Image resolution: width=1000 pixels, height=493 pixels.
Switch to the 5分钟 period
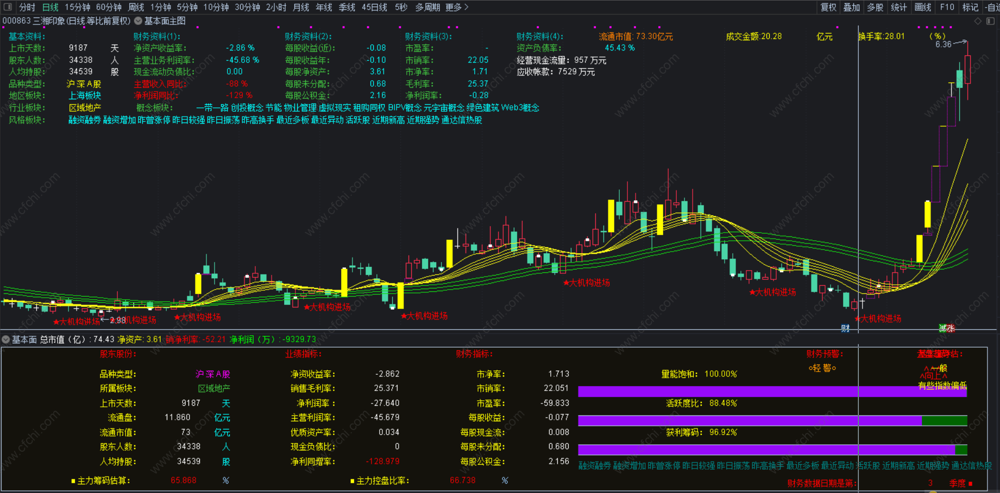187,7
